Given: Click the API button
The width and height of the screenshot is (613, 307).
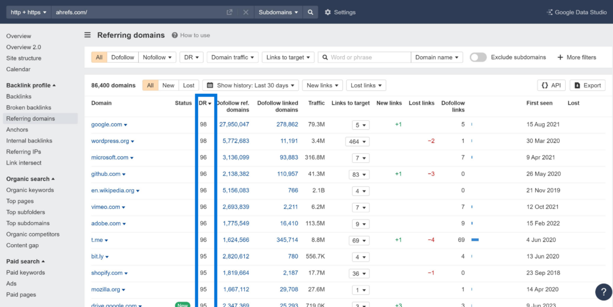Looking at the screenshot, I should pyautogui.click(x=551, y=85).
